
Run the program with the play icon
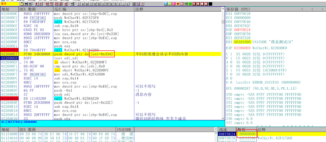[x=37, y=4]
